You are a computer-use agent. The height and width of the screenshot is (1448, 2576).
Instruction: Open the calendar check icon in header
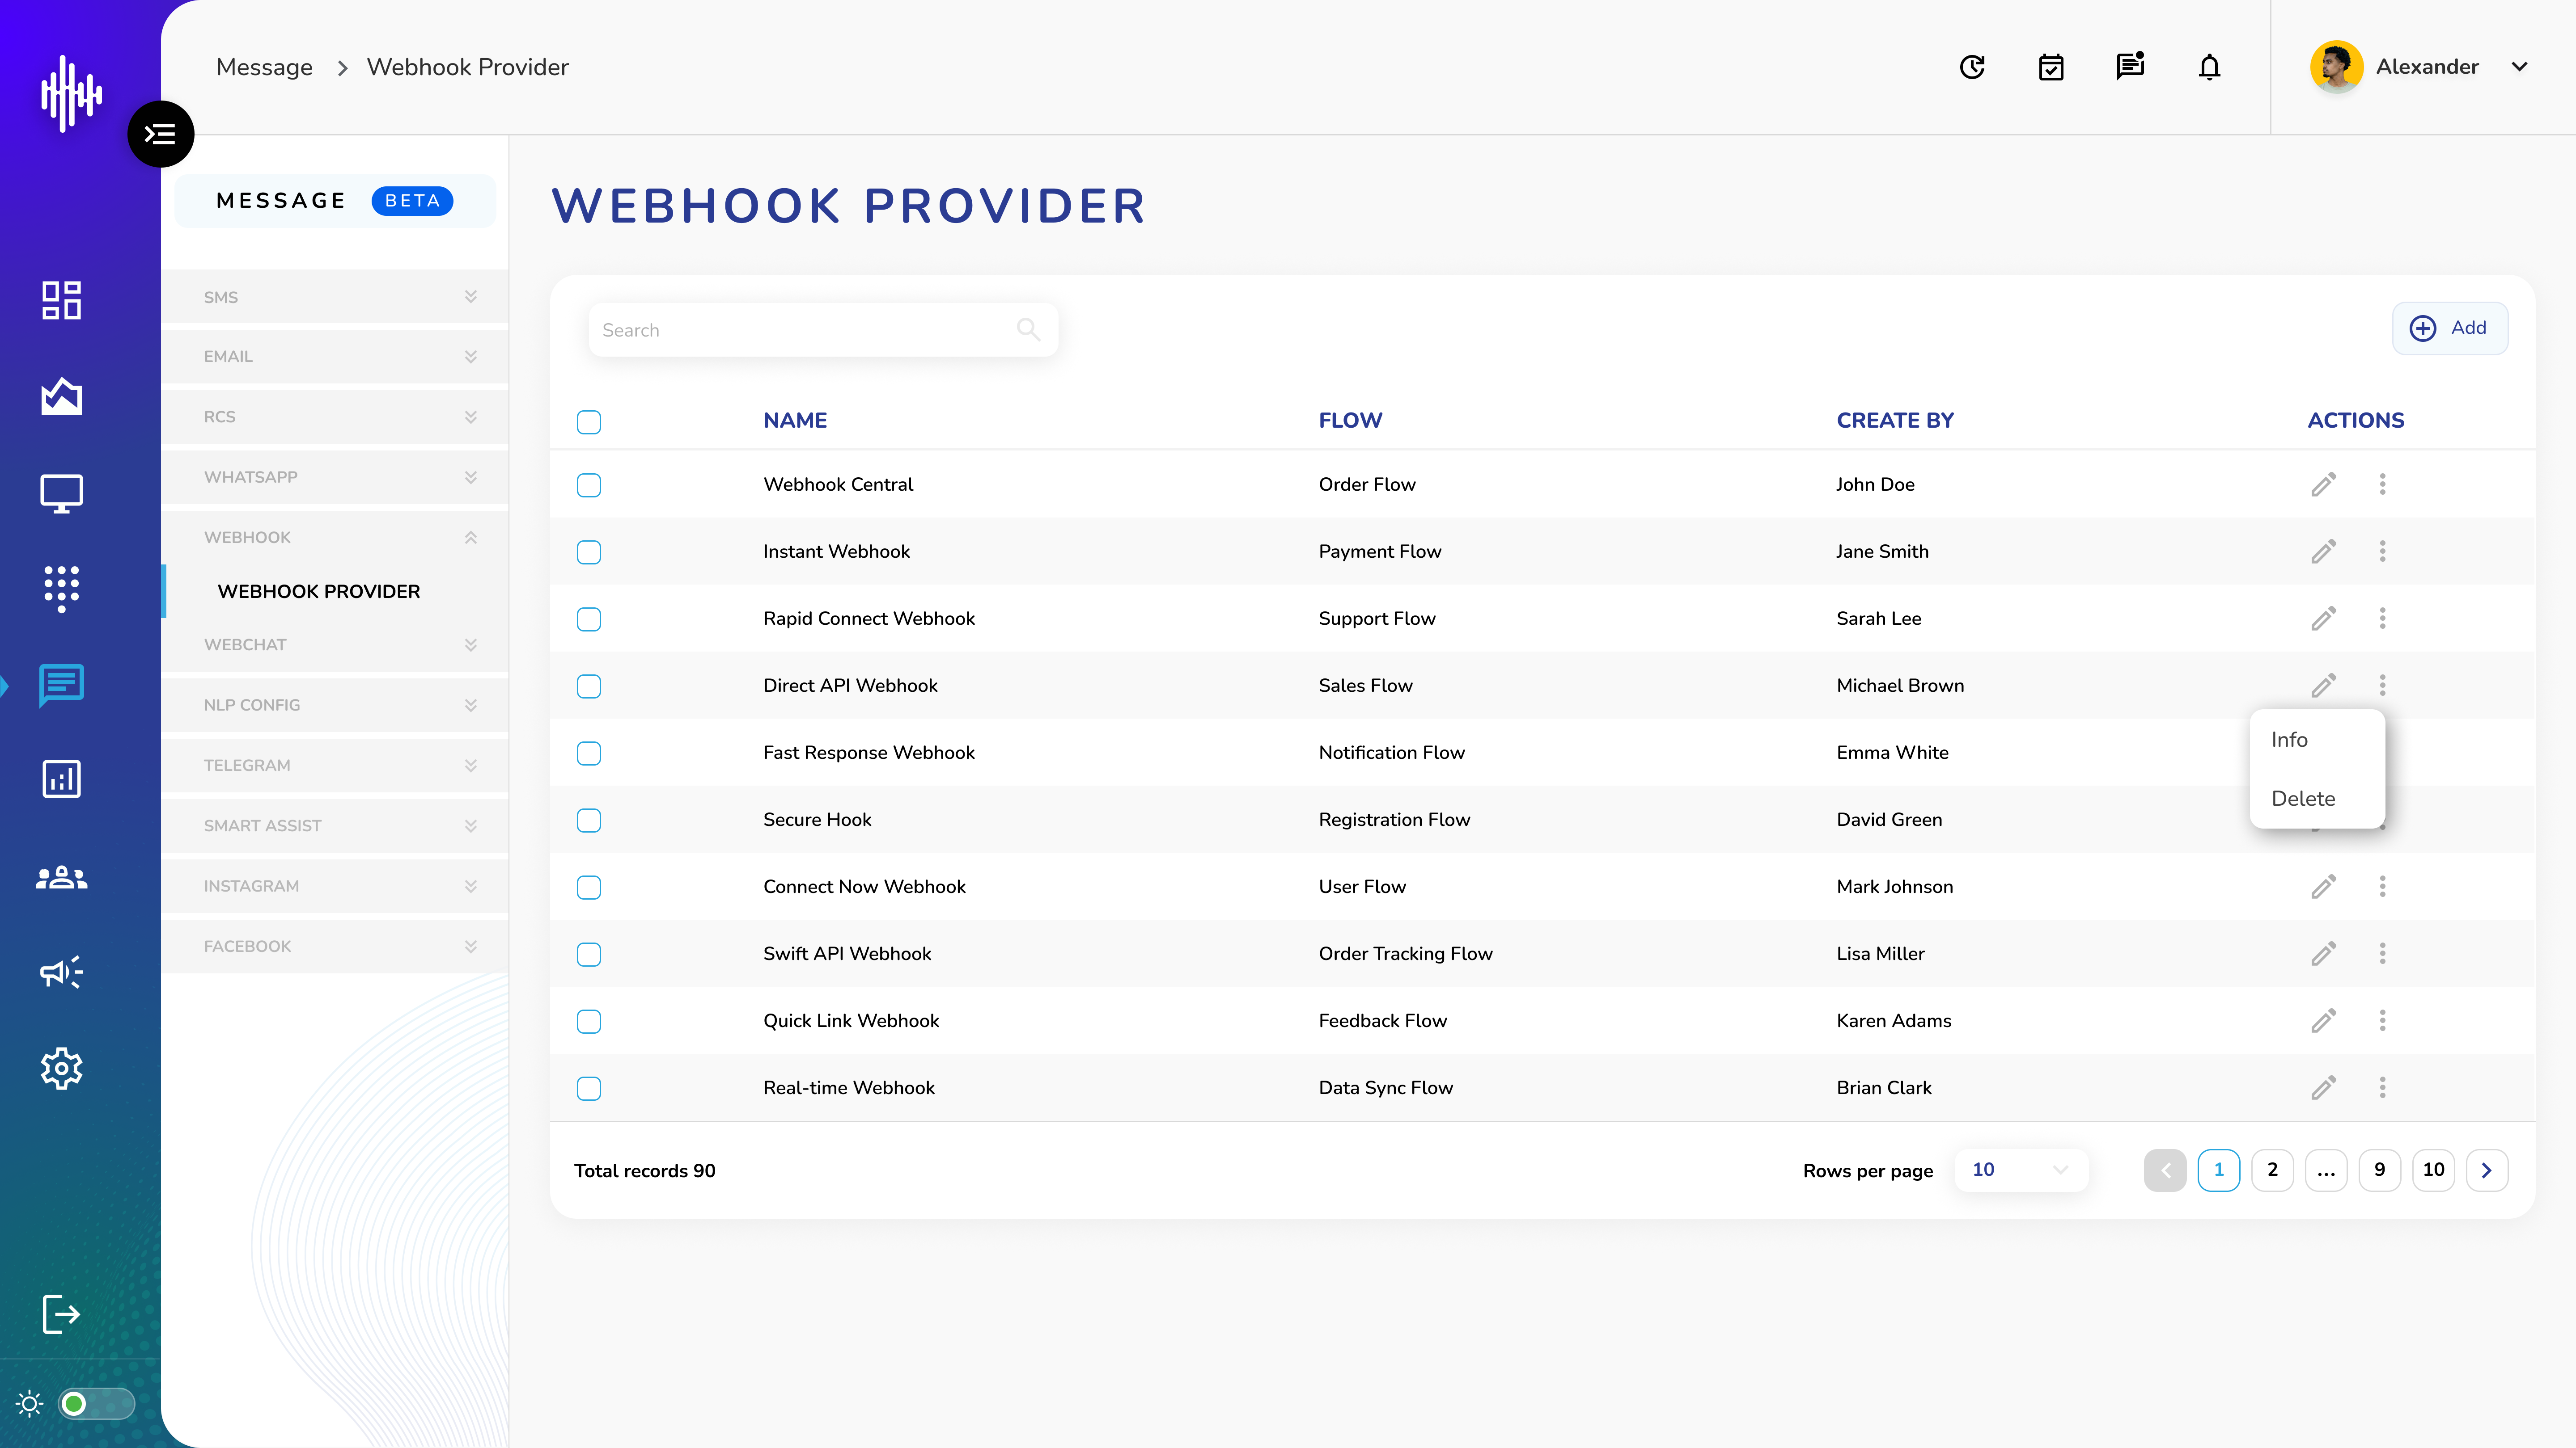(2051, 67)
